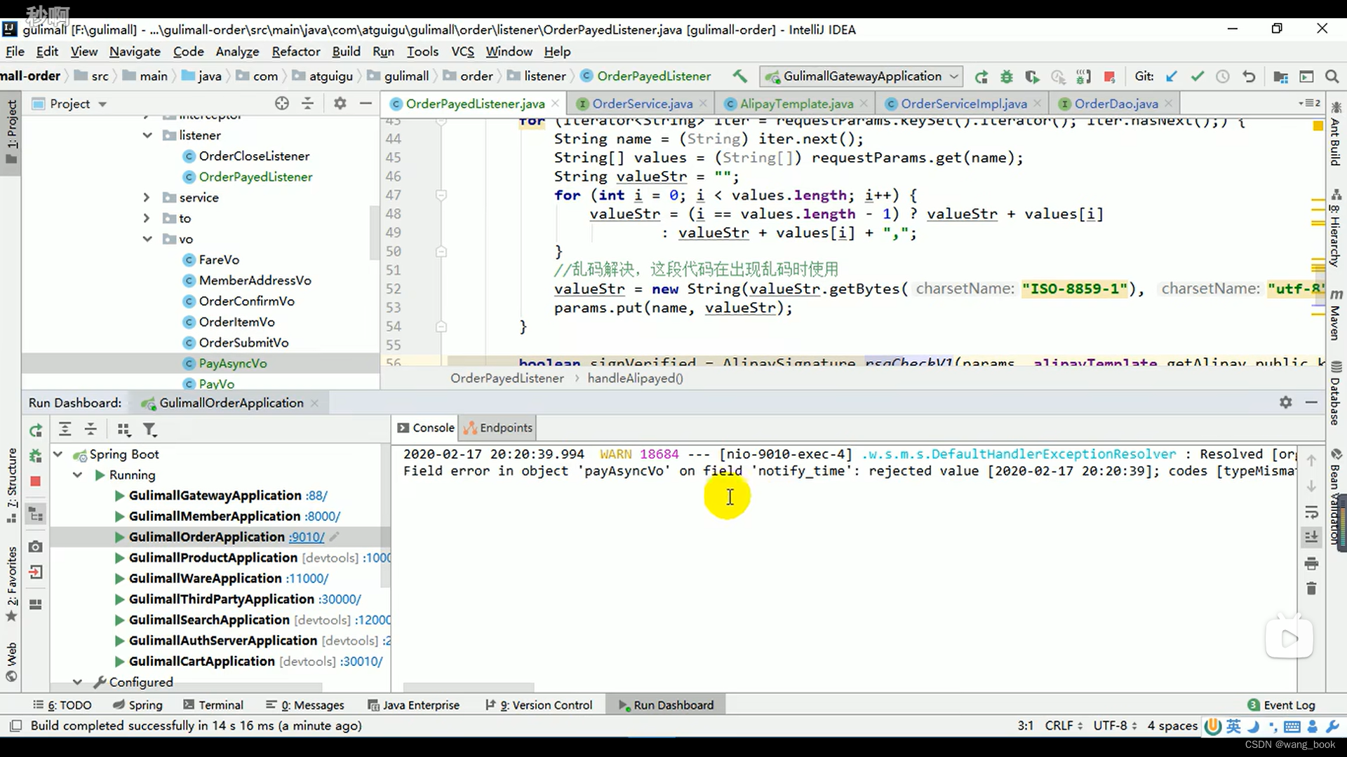Screen dimensions: 1347x757
Task: Collapse Spring Boot node in dashboard
Action: click(58, 454)
